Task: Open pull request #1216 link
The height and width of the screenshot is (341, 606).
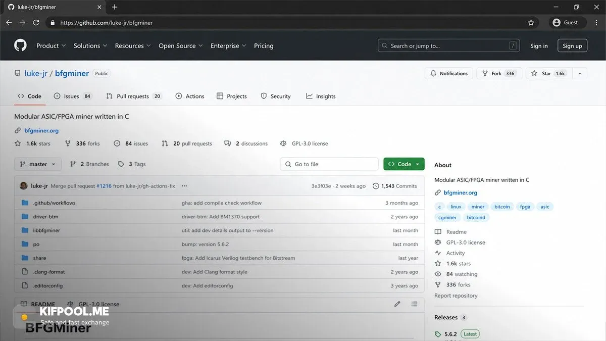Action: [104, 186]
